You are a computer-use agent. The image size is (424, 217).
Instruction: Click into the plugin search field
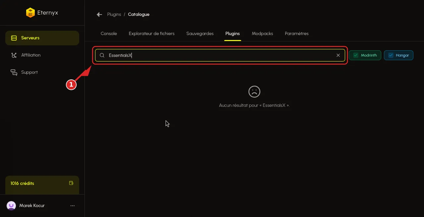pos(220,55)
